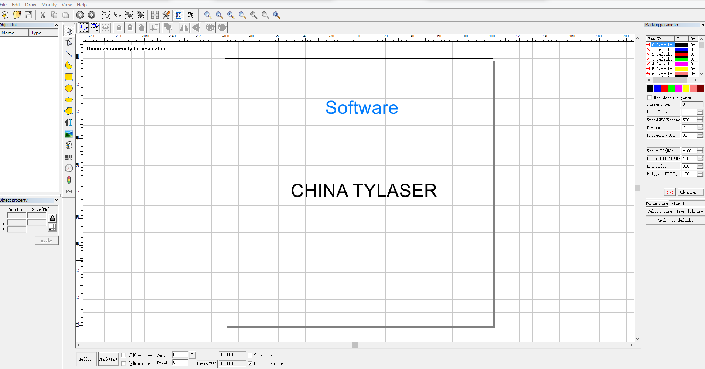Click the Start TC spinner
705x369 pixels.
(x=700, y=151)
